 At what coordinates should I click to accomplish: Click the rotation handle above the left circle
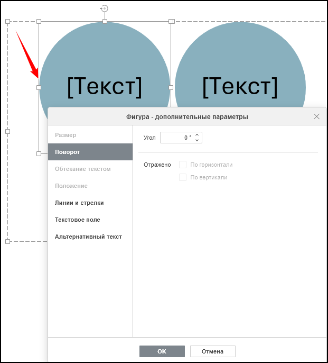[x=105, y=8]
